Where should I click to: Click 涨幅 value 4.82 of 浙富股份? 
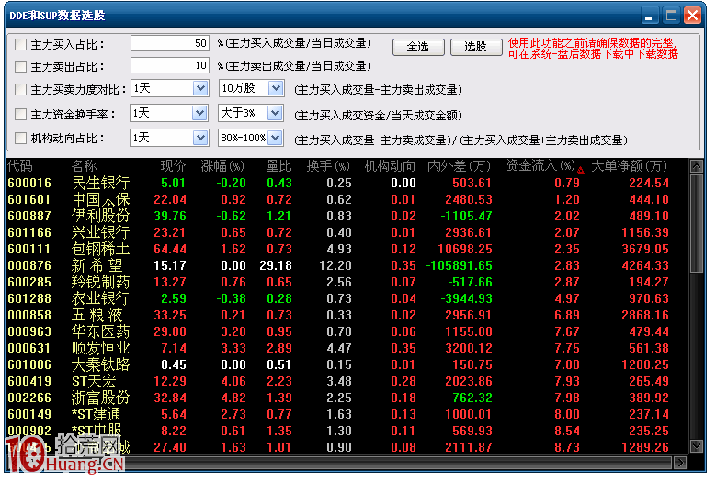pyautogui.click(x=233, y=398)
